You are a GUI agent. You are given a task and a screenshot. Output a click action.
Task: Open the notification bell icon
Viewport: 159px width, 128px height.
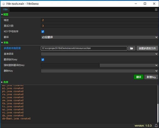tap(156, 125)
